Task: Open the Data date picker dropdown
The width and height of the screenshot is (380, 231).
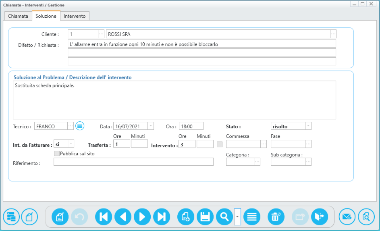Action: click(150, 126)
